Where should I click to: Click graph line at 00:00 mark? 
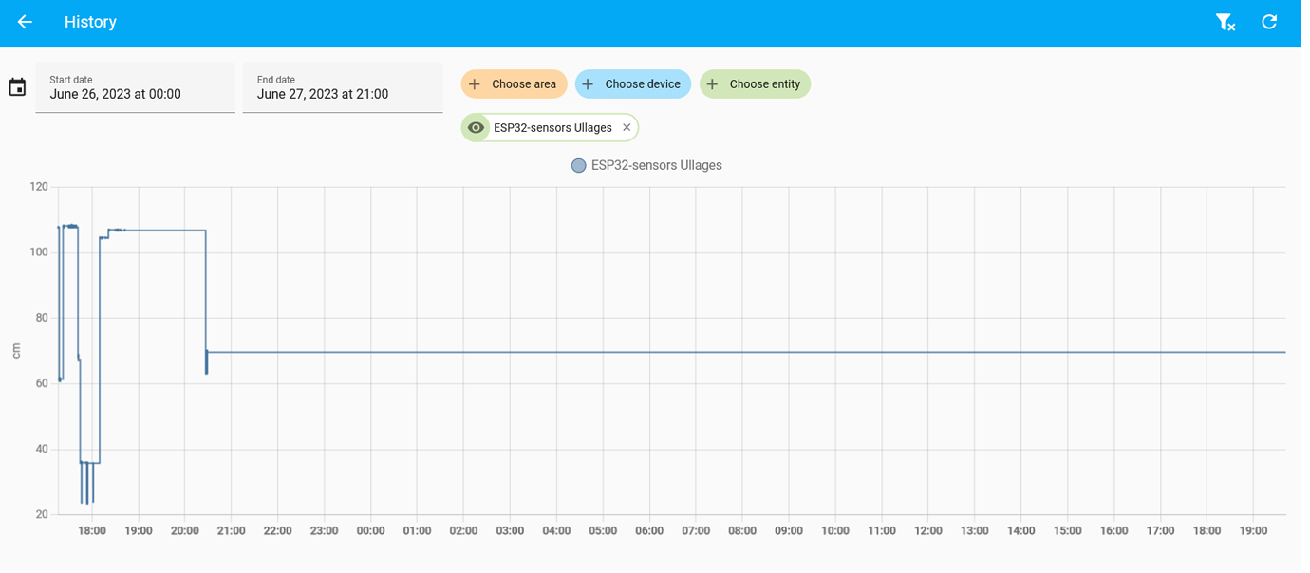click(370, 352)
